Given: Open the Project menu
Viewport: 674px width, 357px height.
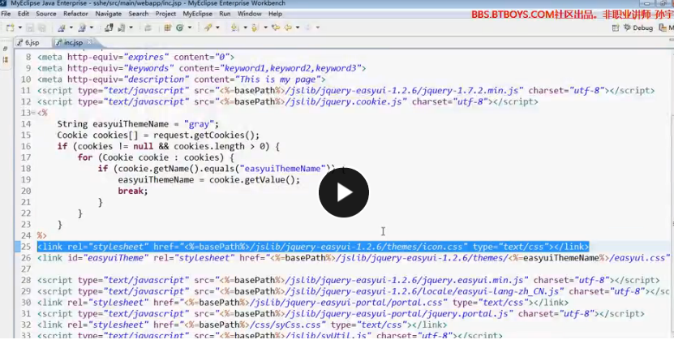Looking at the screenshot, I should point(165,14).
